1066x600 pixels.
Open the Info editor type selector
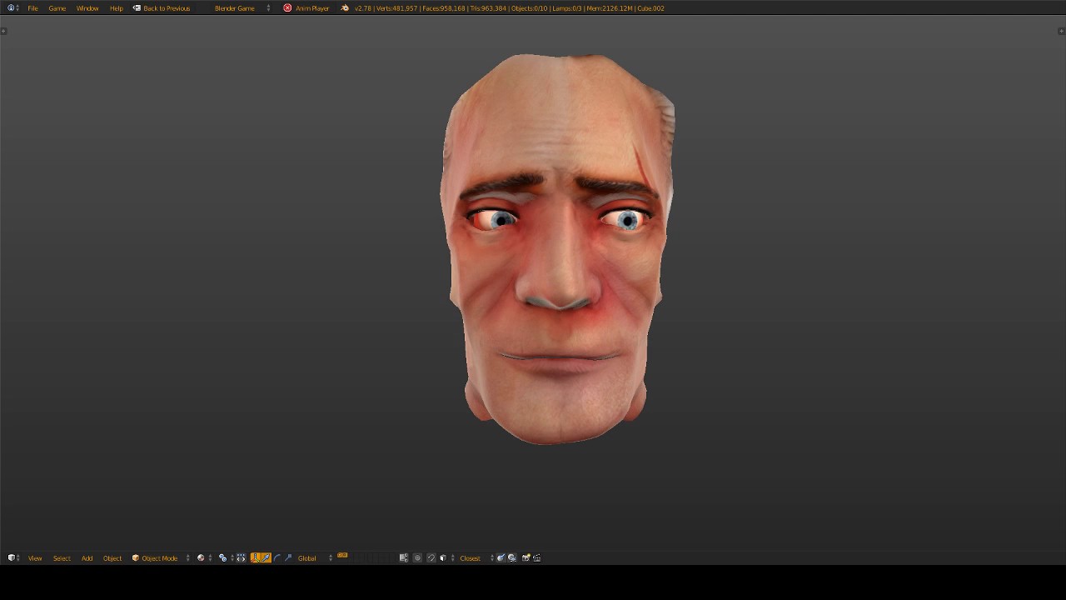(12, 8)
